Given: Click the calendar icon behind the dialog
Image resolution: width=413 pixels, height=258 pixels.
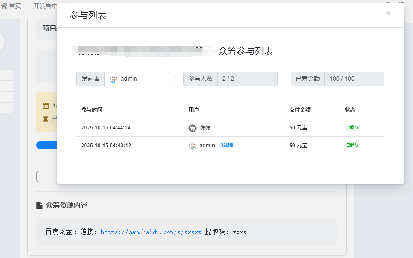Looking at the screenshot, I should tap(46, 106).
